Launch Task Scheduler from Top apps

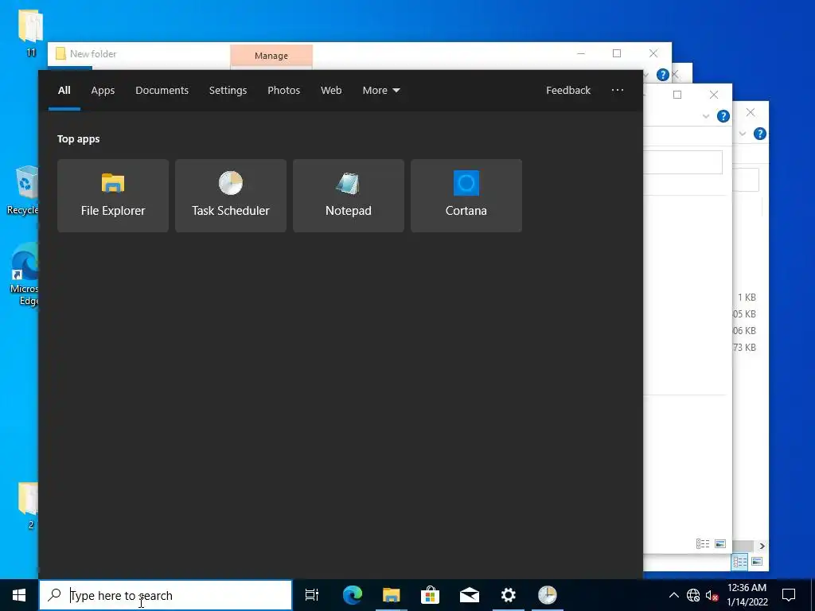(x=231, y=196)
